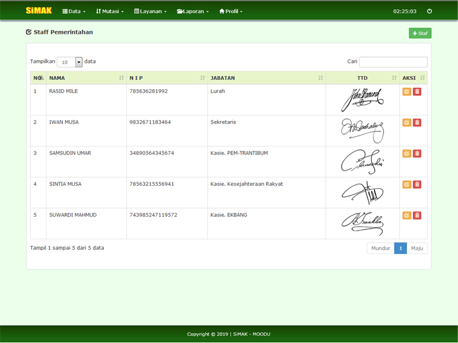Focus the Cari search field
Image resolution: width=458 pixels, height=343 pixels.
[393, 62]
